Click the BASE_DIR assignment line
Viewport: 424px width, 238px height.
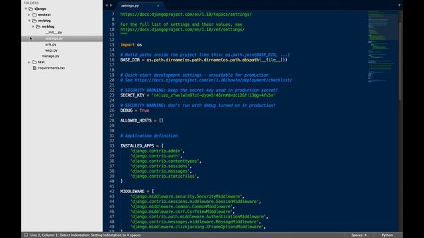pyautogui.click(x=204, y=60)
